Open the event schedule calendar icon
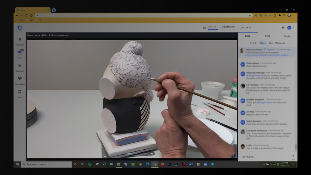Image resolution: width=311 pixels, height=175 pixels. point(204,28)
